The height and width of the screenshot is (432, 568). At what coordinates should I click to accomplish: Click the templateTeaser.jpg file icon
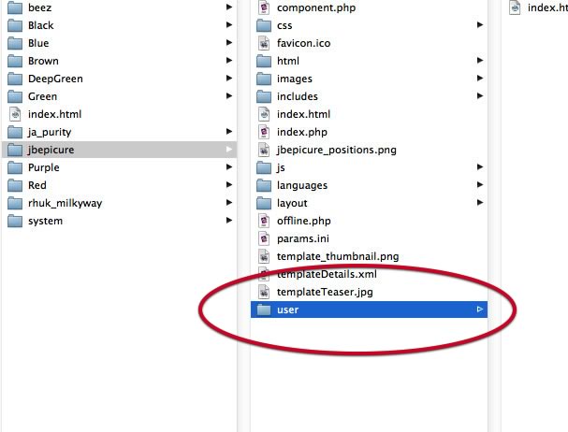[264, 292]
